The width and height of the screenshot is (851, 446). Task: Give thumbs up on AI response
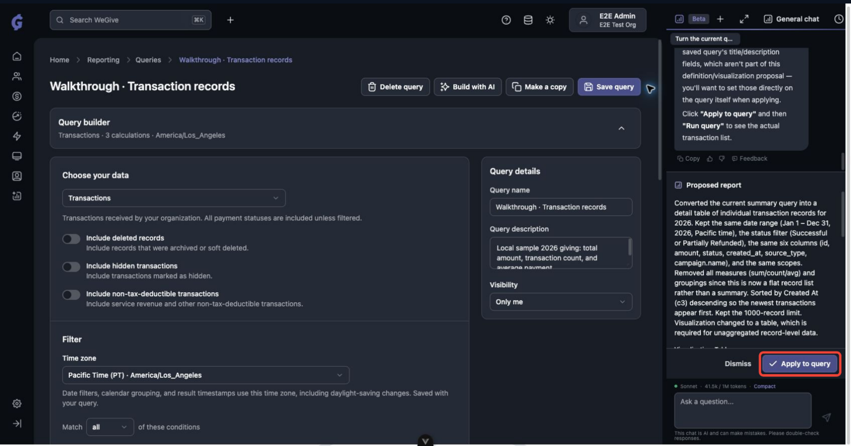pyautogui.click(x=710, y=159)
